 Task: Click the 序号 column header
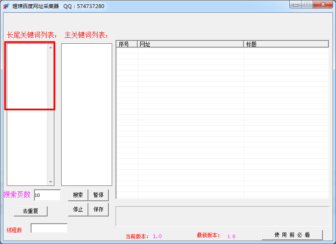[127, 44]
